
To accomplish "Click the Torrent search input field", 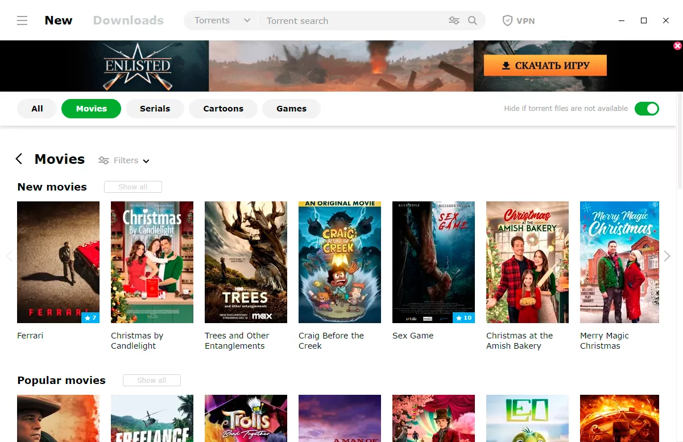I will tap(353, 20).
